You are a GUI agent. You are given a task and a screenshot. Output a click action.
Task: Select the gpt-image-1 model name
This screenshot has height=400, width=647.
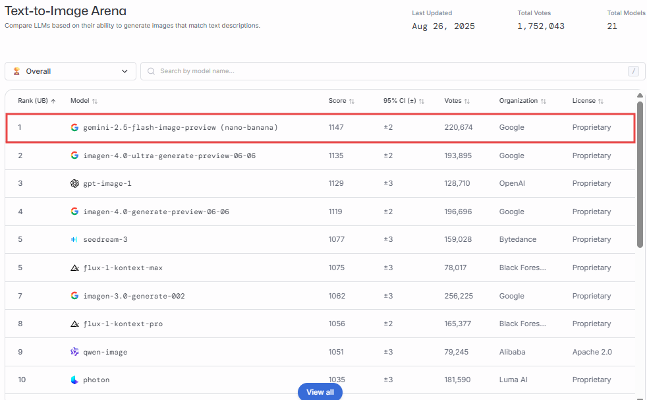coord(107,183)
